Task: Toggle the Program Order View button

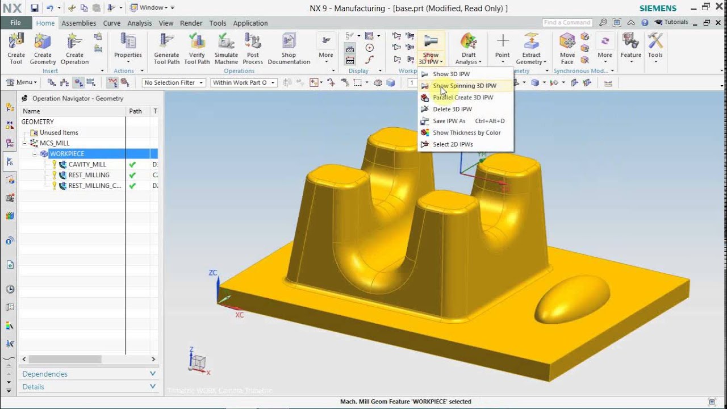Action: (x=52, y=82)
